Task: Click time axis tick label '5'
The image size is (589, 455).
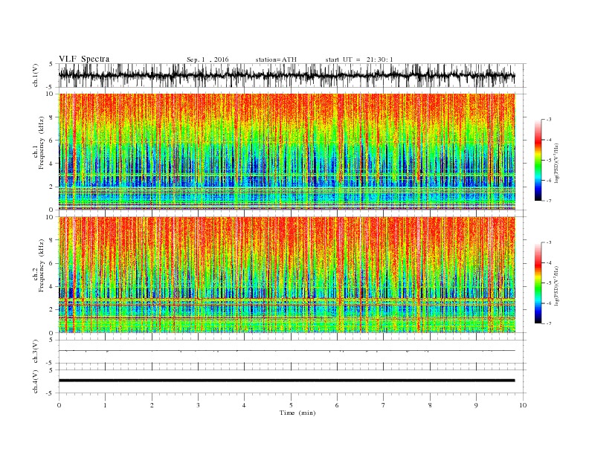Action: tap(291, 405)
